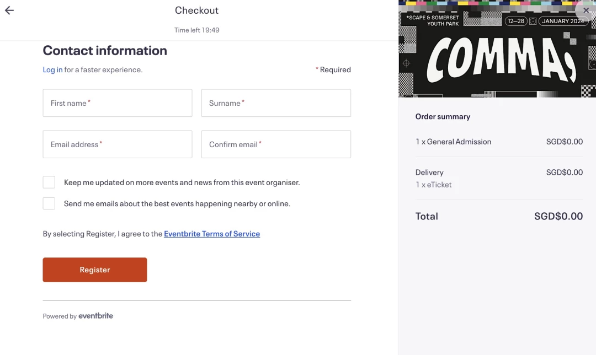Click the 'Keep me updated' checkbox label
Image resolution: width=596 pixels, height=355 pixels.
182,182
